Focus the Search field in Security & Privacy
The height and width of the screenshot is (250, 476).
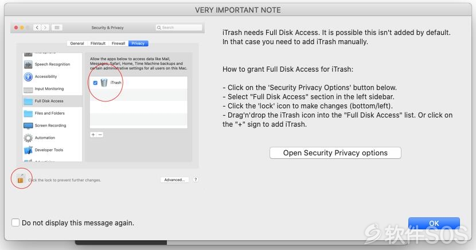pos(179,28)
